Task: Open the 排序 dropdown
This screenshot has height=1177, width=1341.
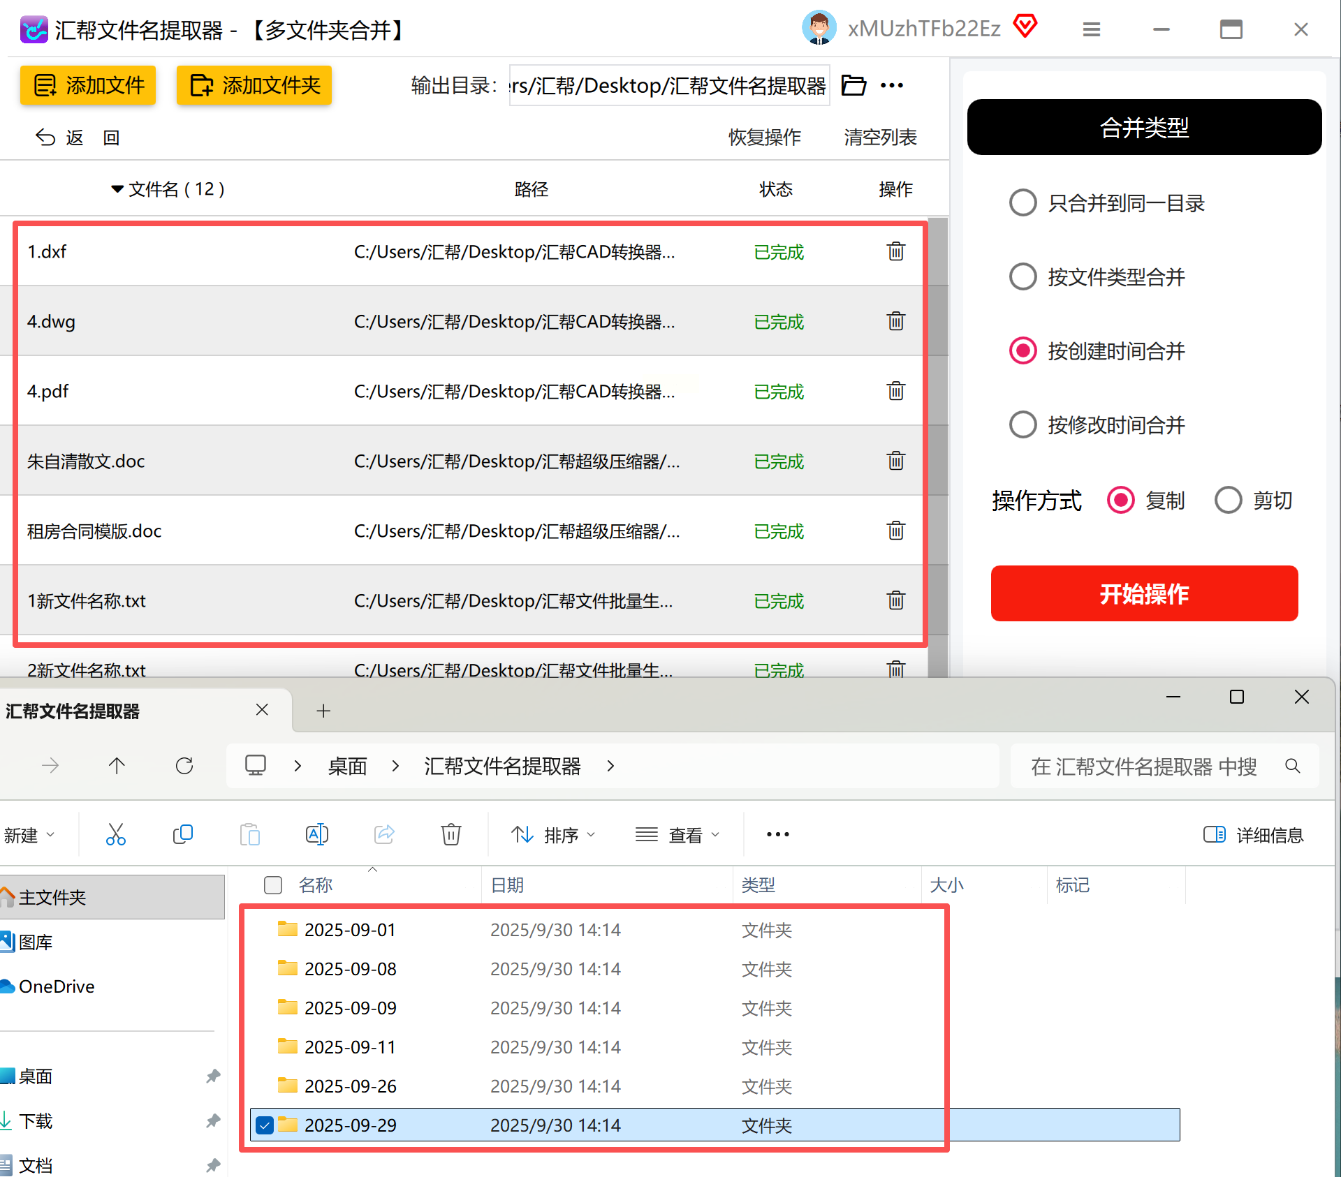Action: point(553,834)
